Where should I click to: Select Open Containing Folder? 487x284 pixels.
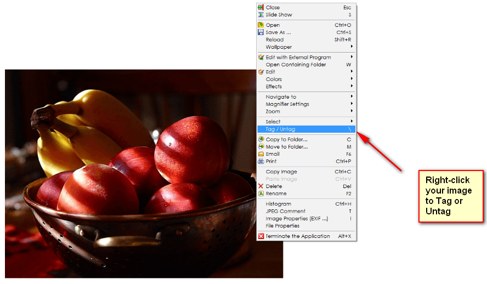click(296, 65)
